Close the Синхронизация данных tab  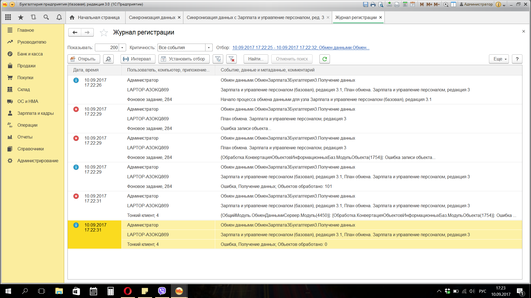coord(179,17)
